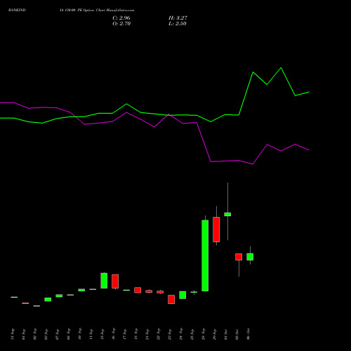Select the long-wick green candle above 01 Oct
The image size is (351, 351).
[227, 214]
